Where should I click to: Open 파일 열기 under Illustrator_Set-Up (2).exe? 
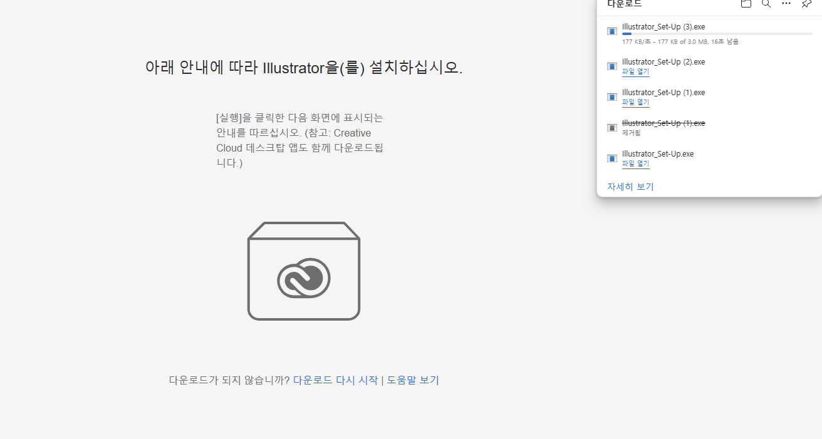coord(635,71)
